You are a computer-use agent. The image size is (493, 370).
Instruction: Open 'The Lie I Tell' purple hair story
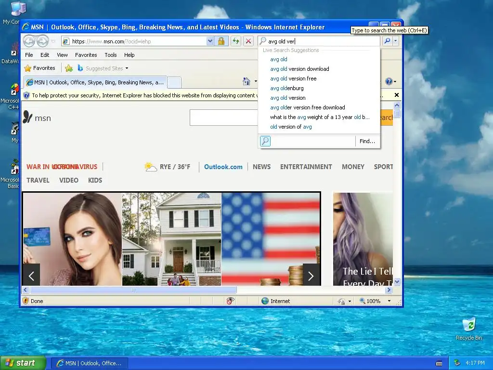(x=363, y=239)
